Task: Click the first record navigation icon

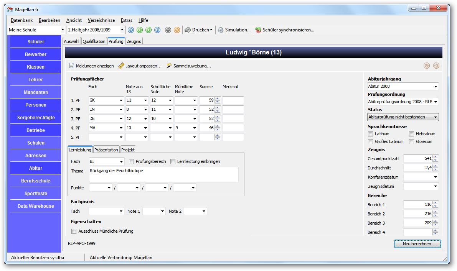Action: pos(131,30)
